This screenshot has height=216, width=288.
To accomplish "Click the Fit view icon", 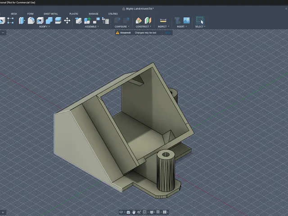I will (x=145, y=212).
